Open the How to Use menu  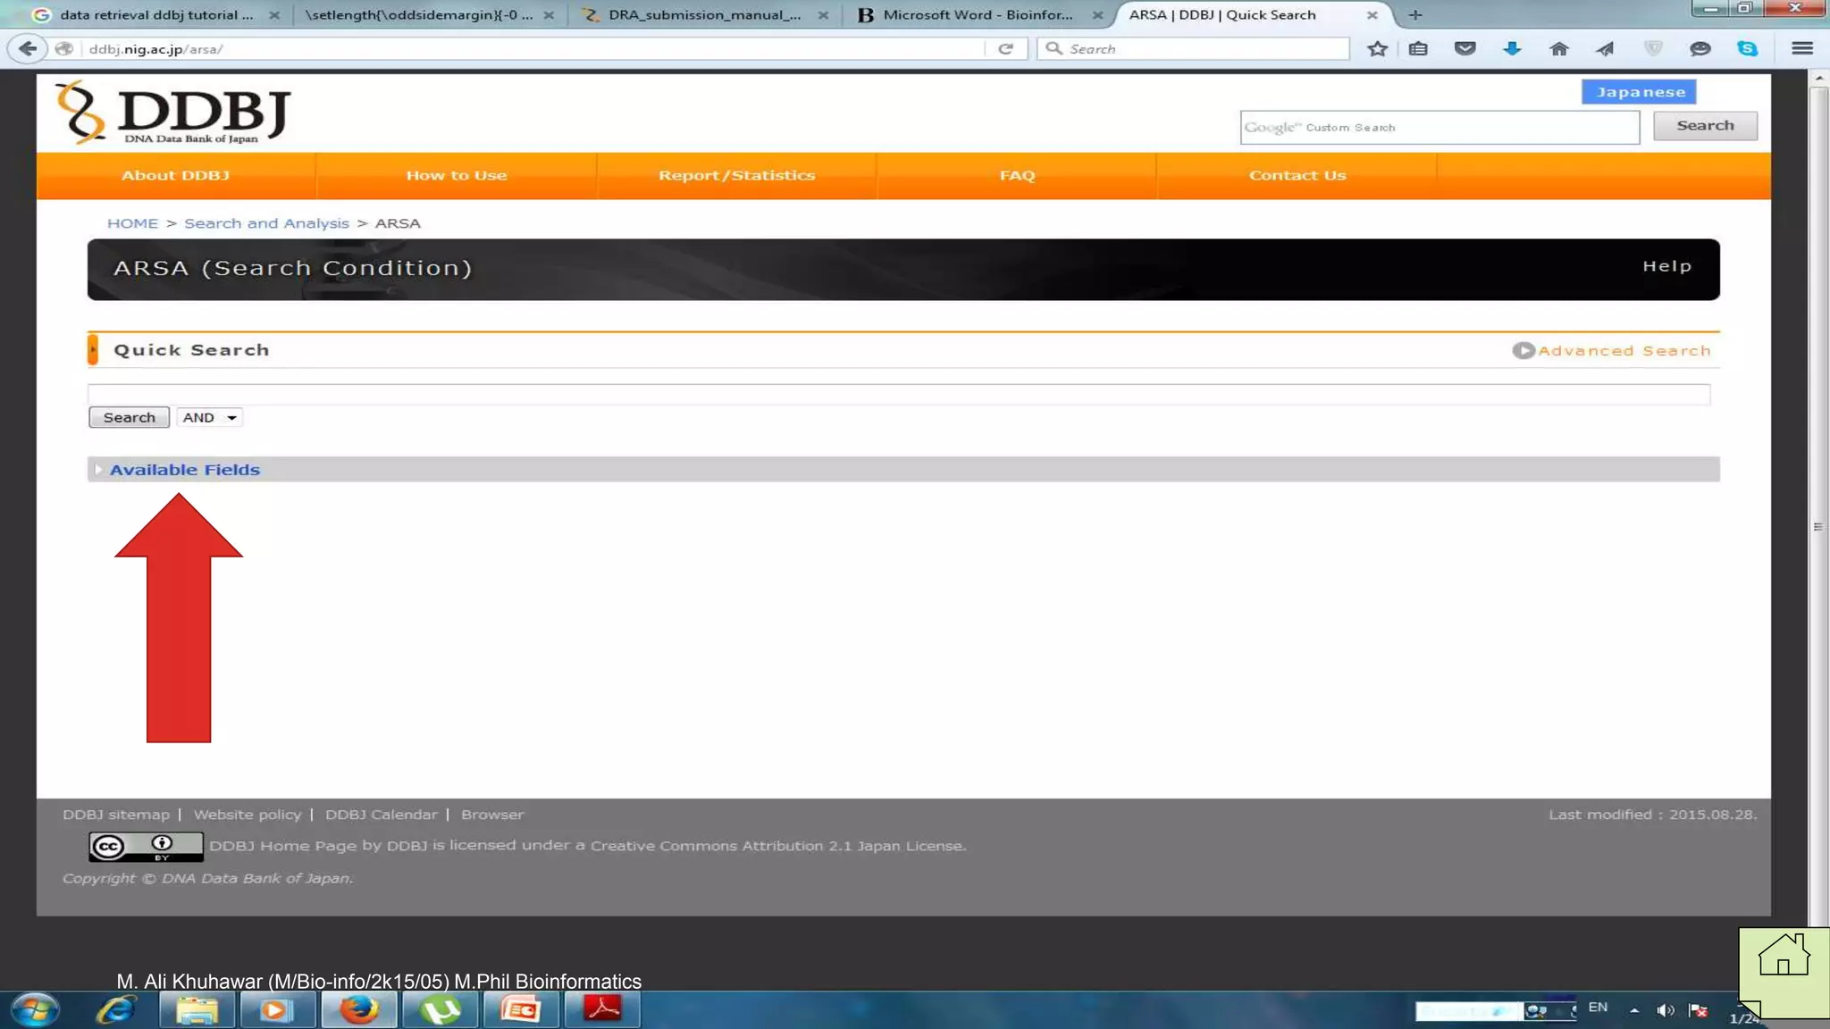[456, 176]
